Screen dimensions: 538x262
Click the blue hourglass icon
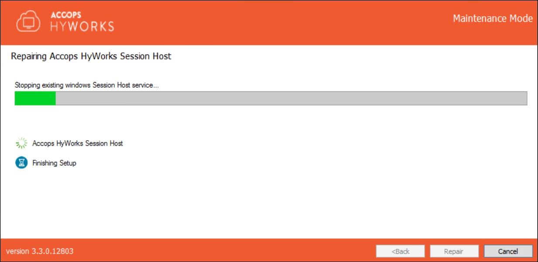click(21, 163)
